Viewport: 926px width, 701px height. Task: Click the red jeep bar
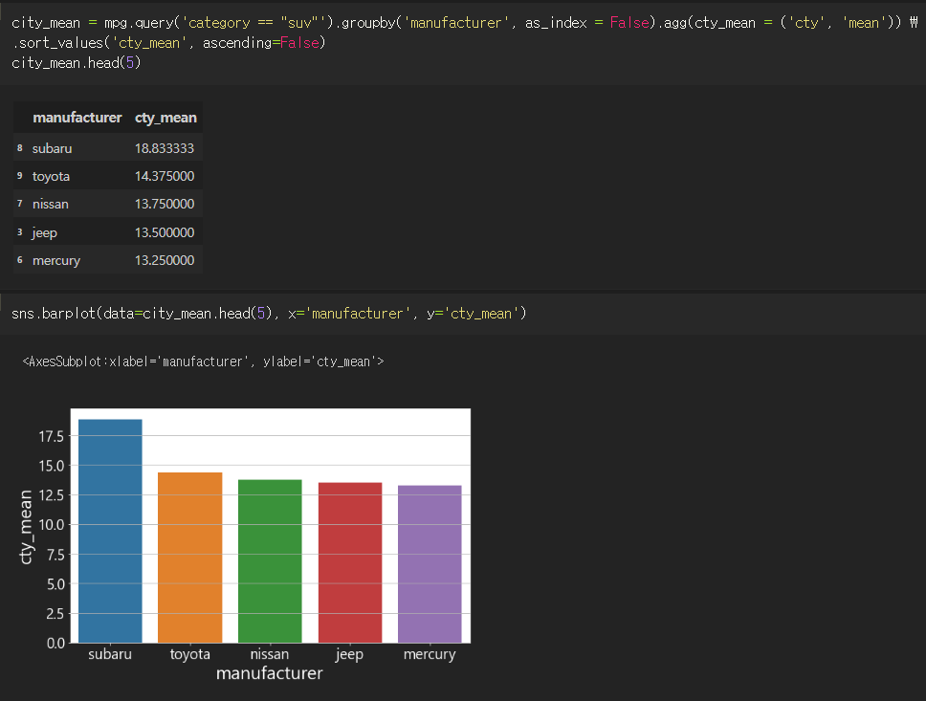pyautogui.click(x=350, y=562)
